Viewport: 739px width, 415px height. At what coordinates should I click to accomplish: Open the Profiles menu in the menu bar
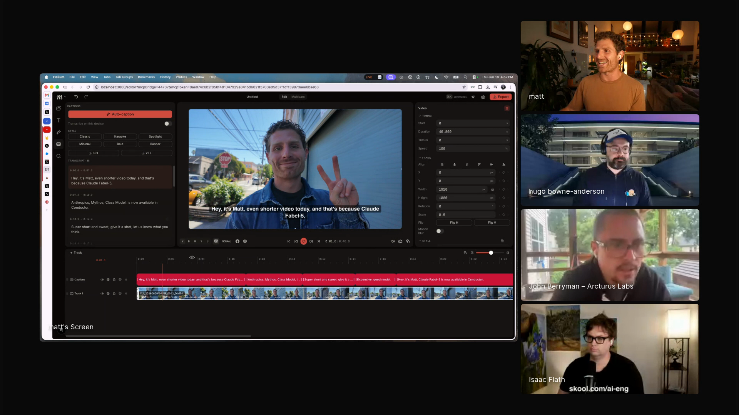coord(181,77)
